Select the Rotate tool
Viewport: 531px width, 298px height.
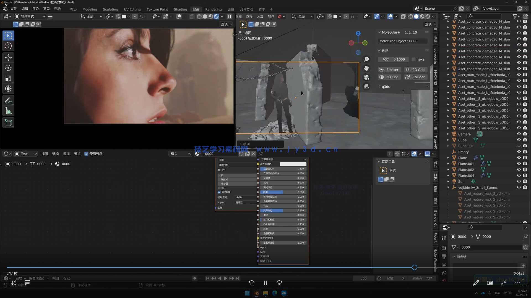[8, 68]
